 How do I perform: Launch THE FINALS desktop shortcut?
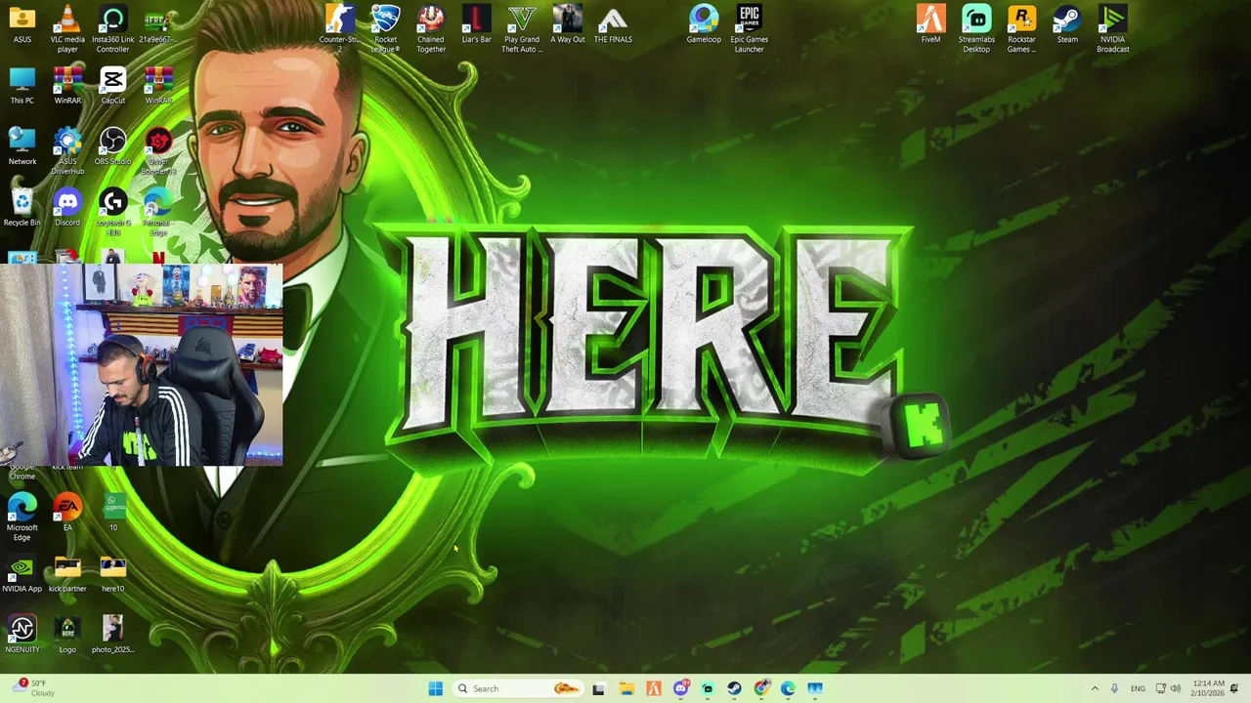tap(613, 24)
